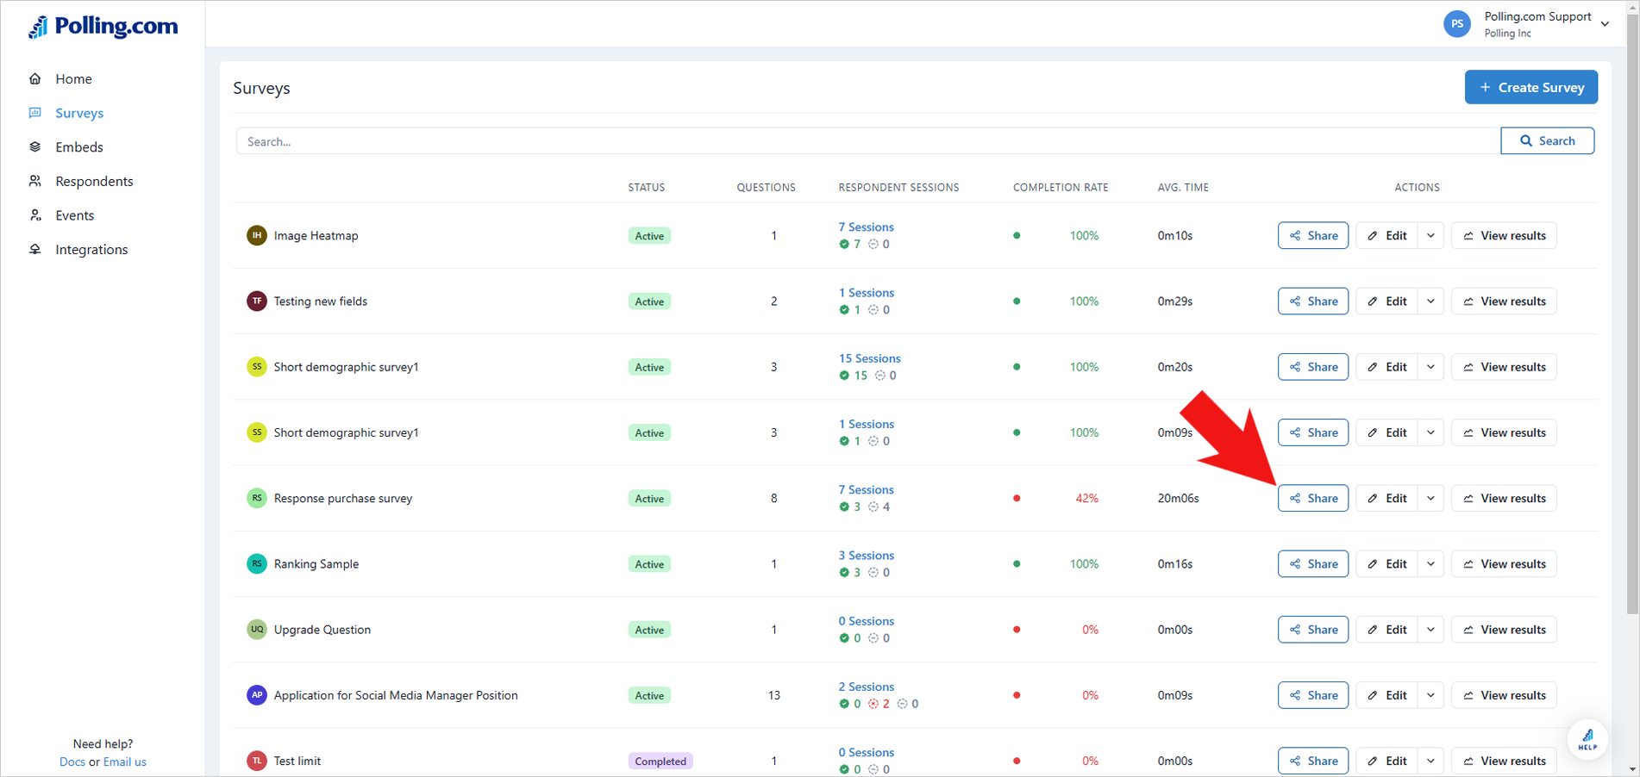Click the Active badge of Ranking Sample
1640x777 pixels.
click(649, 564)
